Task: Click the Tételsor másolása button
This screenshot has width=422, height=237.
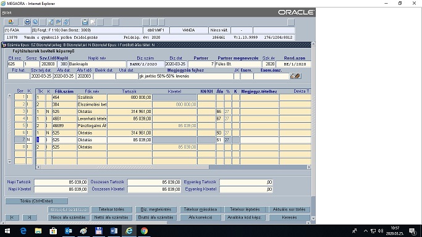Action: [x=200, y=209]
